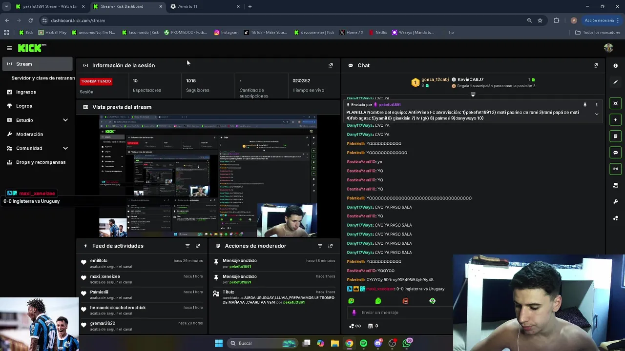Open WhatsApp from the taskbar
This screenshot has height=351, width=625.
point(407,343)
